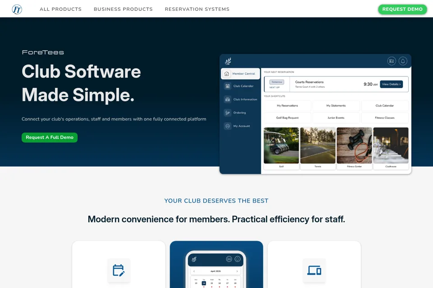Click the Tomorrow badge
The image size is (433, 288).
tap(276, 82)
